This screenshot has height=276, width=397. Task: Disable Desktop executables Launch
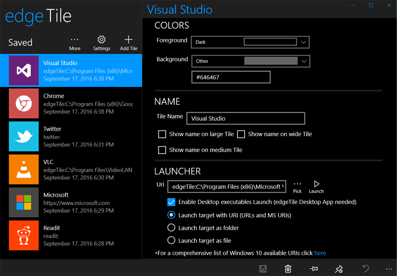point(171,202)
